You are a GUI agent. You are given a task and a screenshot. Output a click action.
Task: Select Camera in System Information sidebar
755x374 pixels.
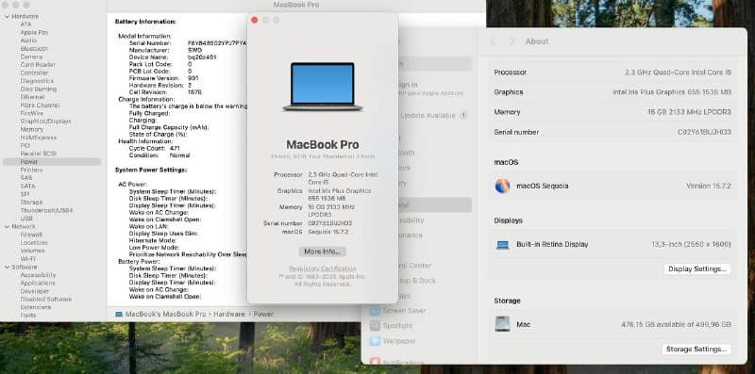pos(31,57)
